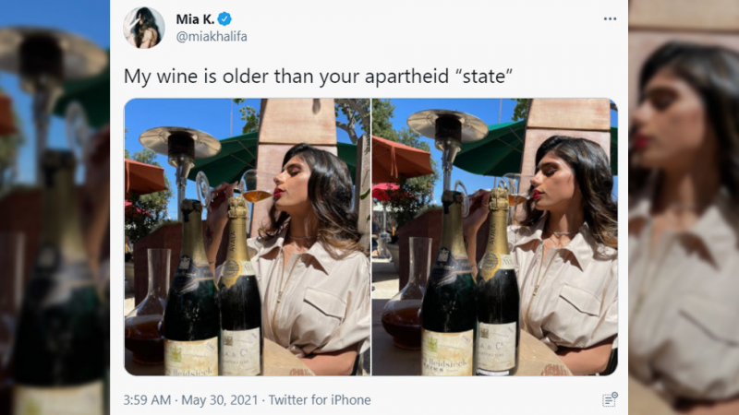Click the glass decanter in the left photo
Image resolution: width=739 pixels, height=415 pixels.
pos(147,306)
